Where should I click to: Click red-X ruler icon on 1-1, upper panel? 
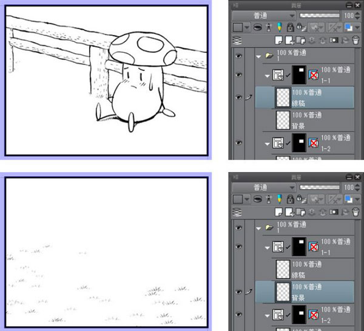(314, 75)
